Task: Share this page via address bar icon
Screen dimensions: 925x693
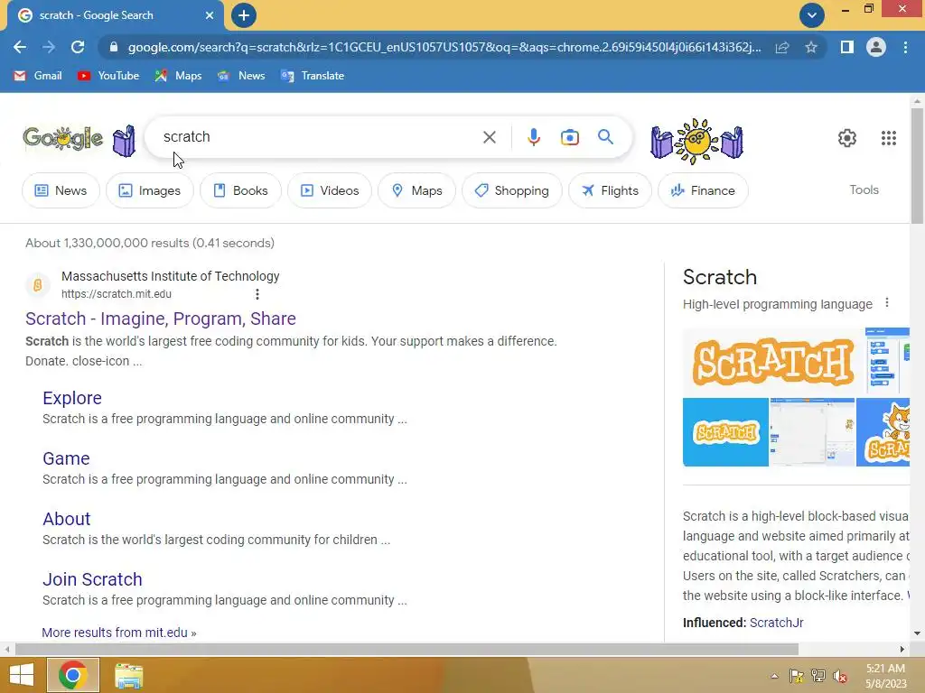Action: pyautogui.click(x=782, y=47)
